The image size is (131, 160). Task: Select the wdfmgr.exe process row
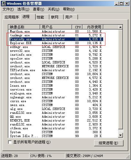(x=56, y=47)
